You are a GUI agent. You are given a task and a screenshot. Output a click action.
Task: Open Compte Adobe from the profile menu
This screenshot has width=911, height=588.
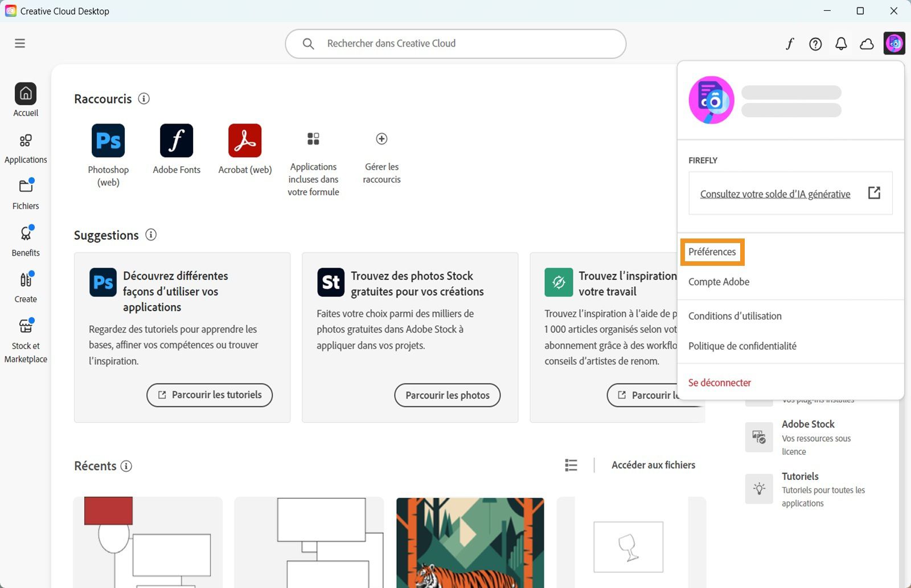tap(719, 282)
